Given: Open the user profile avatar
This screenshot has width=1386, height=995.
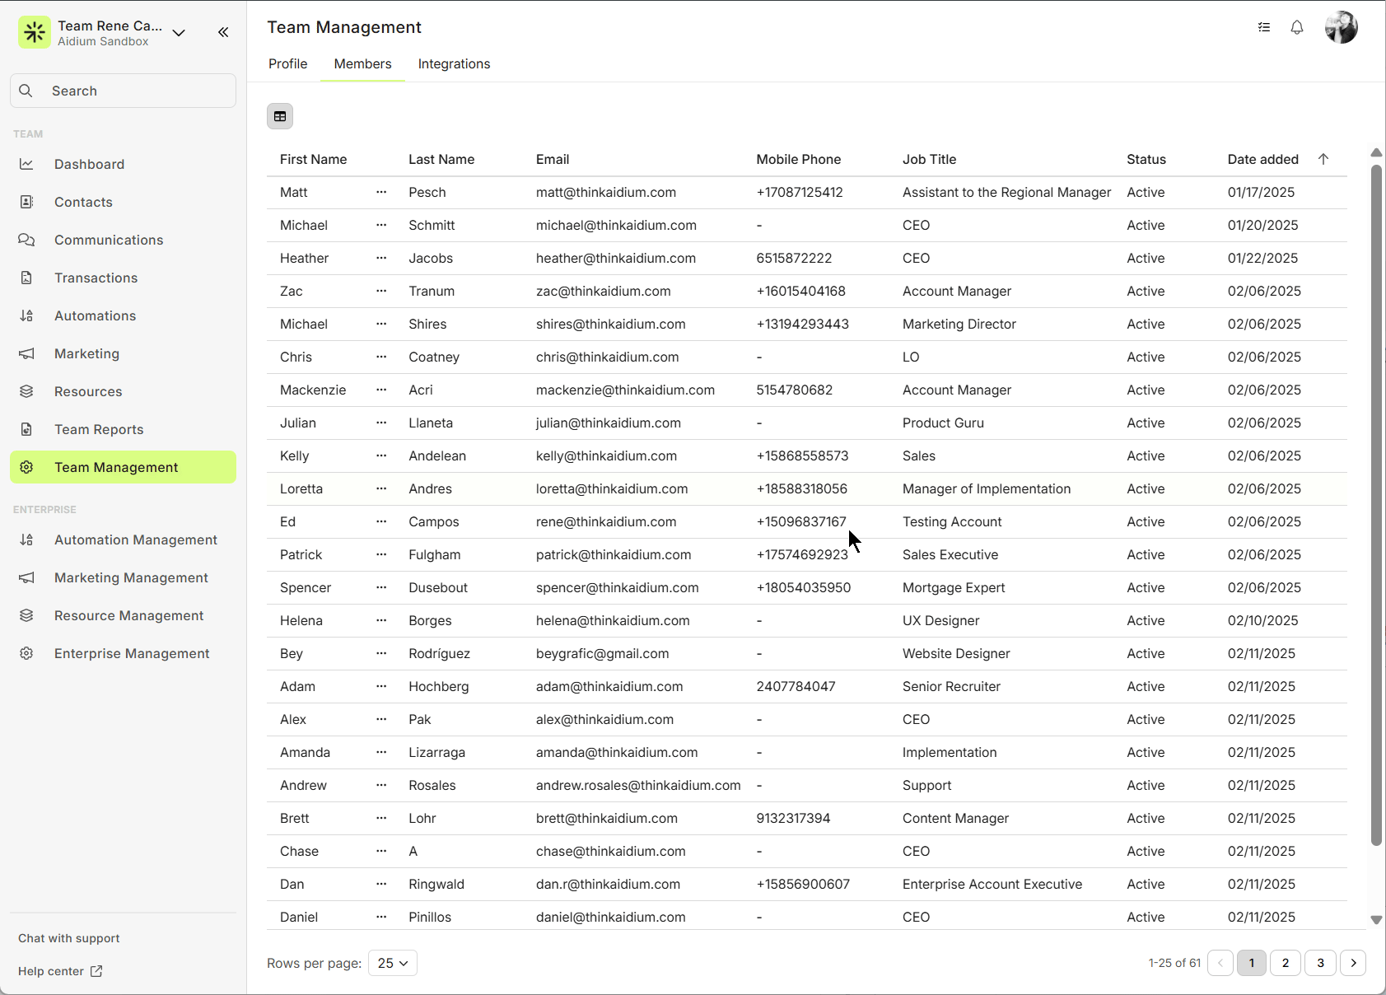Looking at the screenshot, I should [1341, 27].
